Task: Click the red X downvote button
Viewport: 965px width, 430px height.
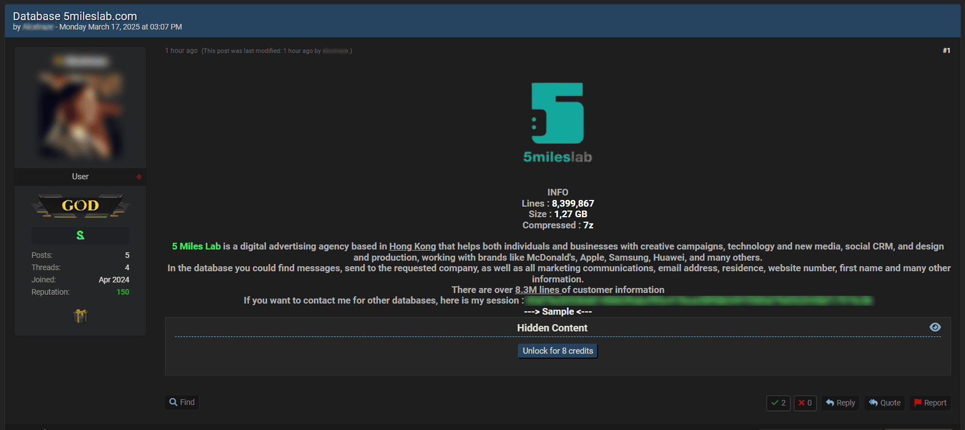Action: click(x=805, y=403)
